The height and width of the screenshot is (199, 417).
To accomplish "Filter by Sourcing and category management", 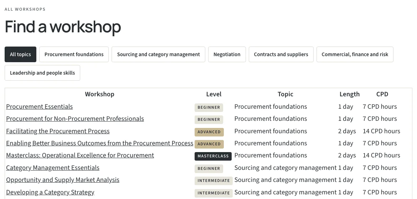I will pos(158,54).
